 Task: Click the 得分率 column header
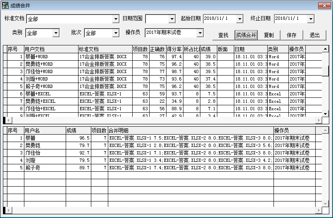[x=174, y=49]
